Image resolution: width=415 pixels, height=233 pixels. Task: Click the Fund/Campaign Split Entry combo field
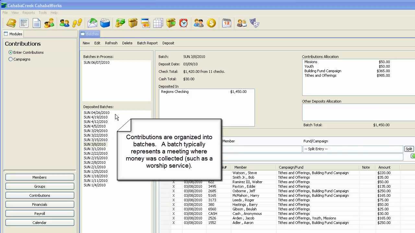coord(353,149)
